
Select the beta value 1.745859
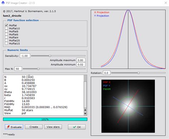pos(28,95)
